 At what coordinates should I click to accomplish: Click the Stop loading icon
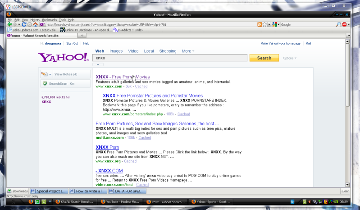pos(30,24)
